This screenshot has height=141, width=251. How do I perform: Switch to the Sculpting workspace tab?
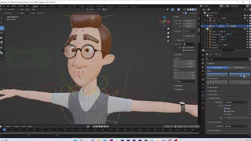click(52, 7)
